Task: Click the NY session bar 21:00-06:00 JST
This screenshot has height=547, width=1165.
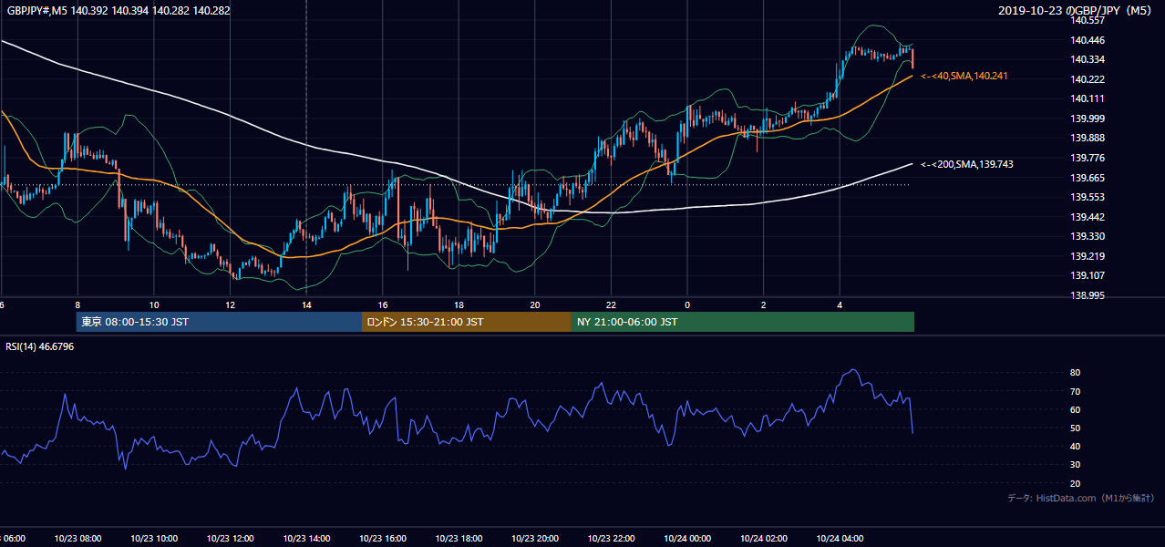Action: 743,322
